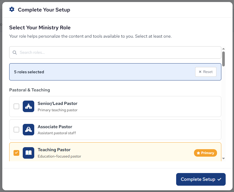Click the 'Senior/Lead Pastor' role title
Viewport: 234px width, 192px height.
58,103
